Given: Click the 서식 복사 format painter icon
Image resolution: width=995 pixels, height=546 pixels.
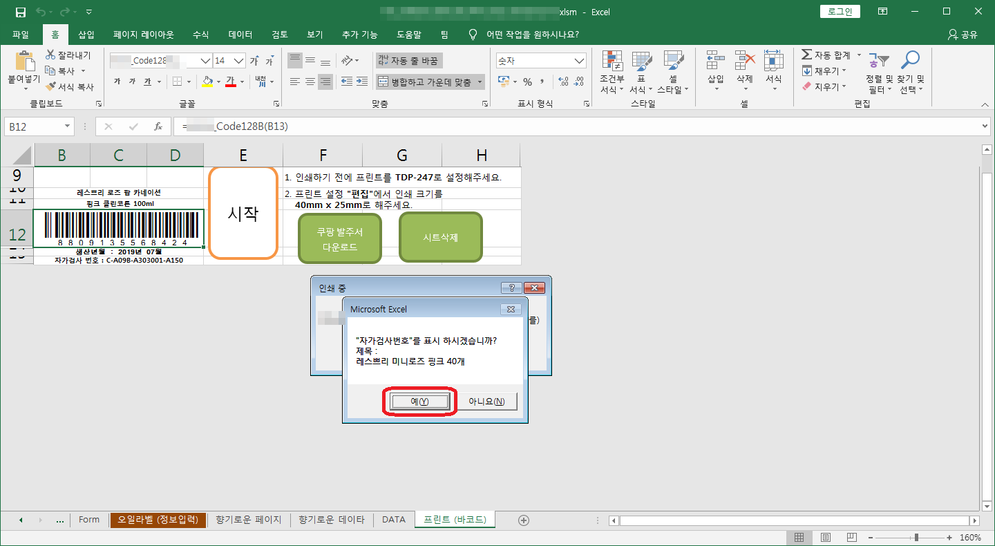Looking at the screenshot, I should (x=50, y=87).
